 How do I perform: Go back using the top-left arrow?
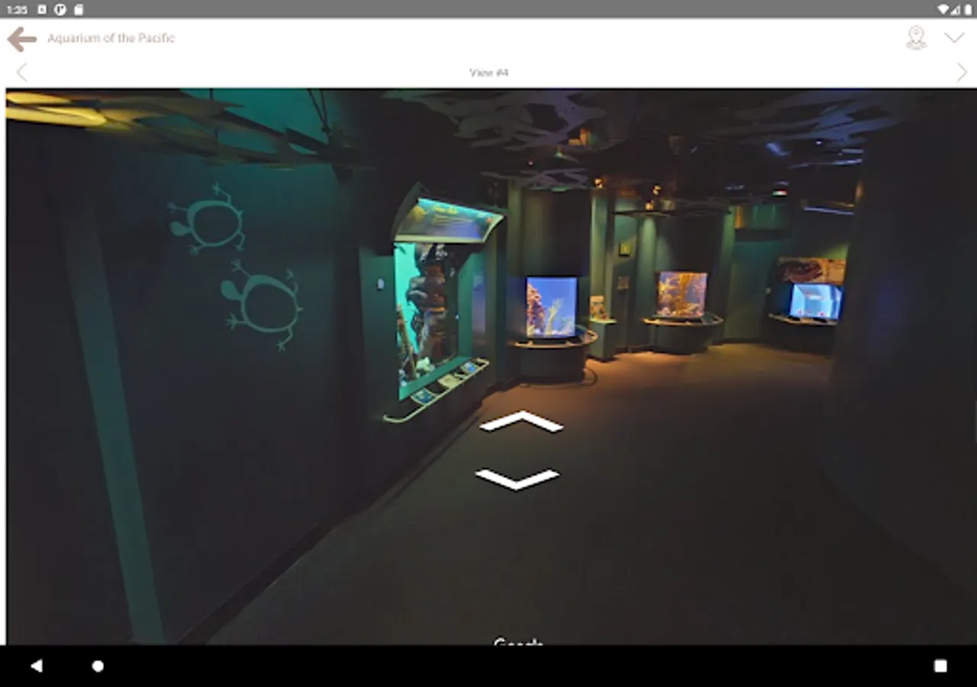point(21,39)
